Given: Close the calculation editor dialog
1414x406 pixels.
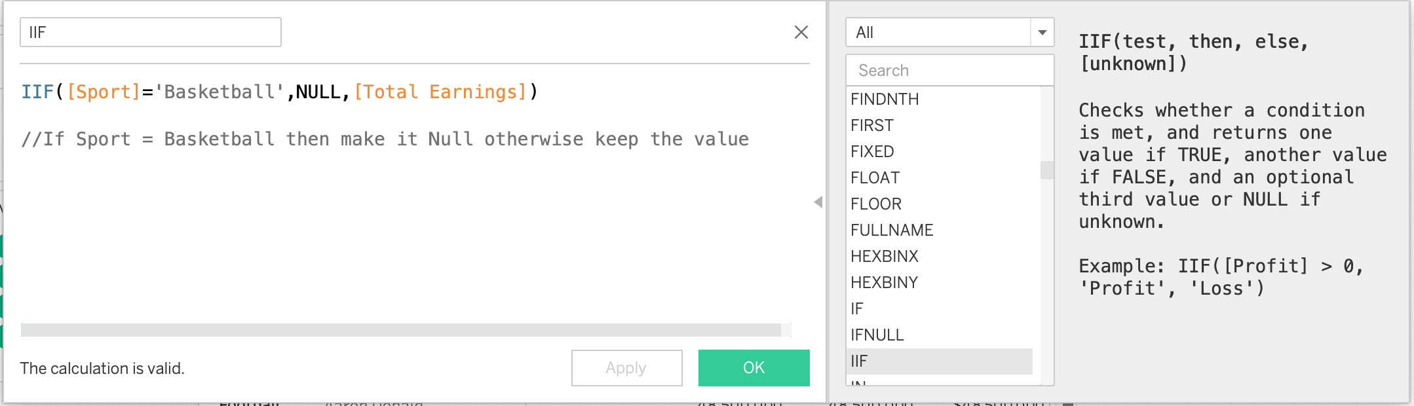Looking at the screenshot, I should click(801, 32).
